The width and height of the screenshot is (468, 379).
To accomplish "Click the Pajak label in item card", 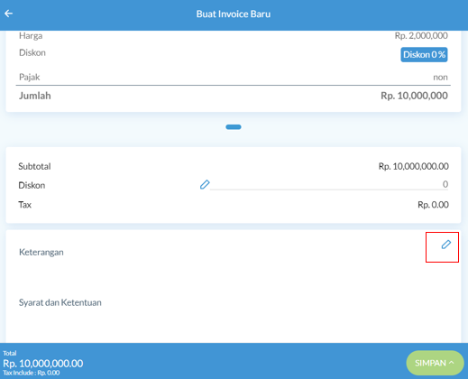I will click(x=29, y=77).
